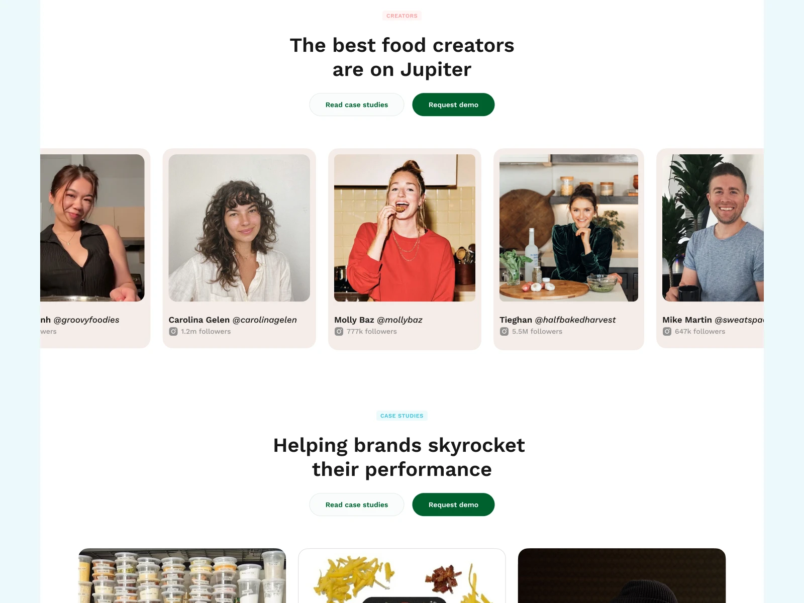Click Instagram icon beside 647k followers

[x=667, y=332]
